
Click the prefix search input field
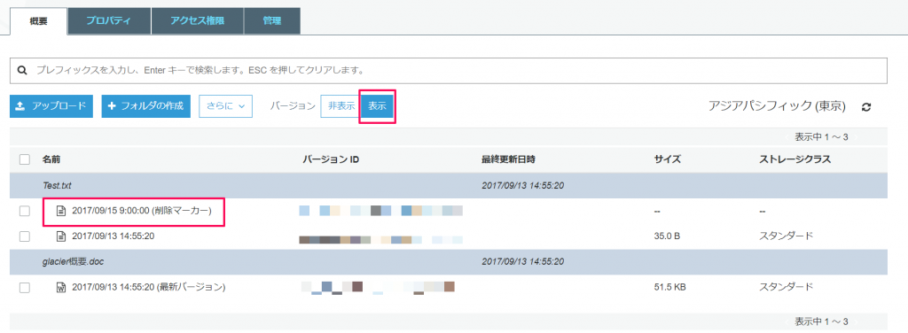[449, 71]
